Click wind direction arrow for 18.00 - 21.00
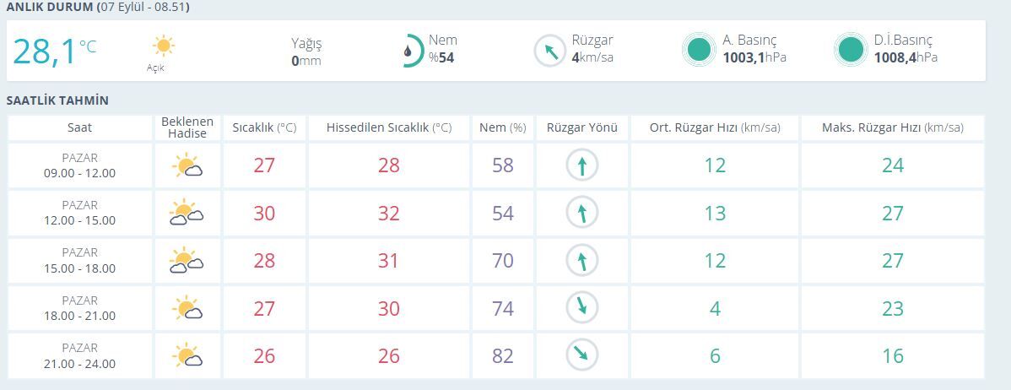The height and width of the screenshot is (390, 1011). (581, 308)
